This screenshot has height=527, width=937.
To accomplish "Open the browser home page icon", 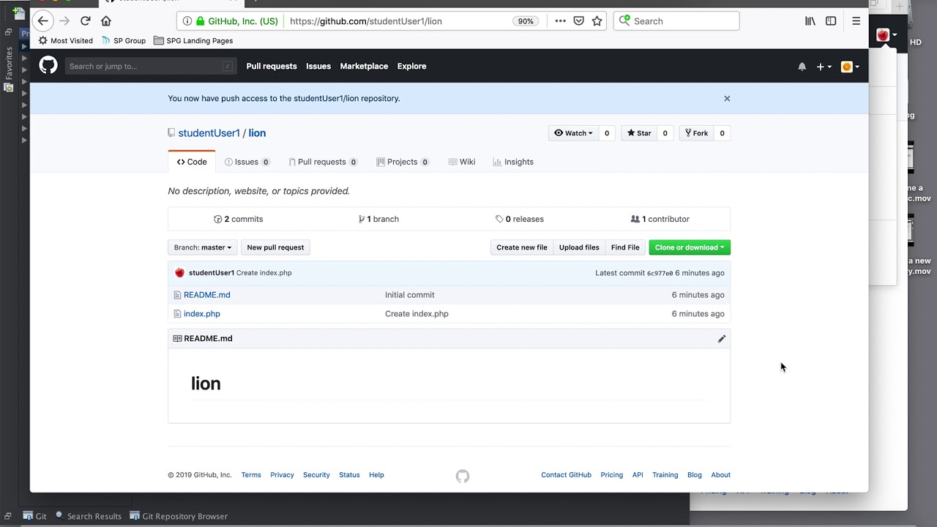I will pos(106,21).
